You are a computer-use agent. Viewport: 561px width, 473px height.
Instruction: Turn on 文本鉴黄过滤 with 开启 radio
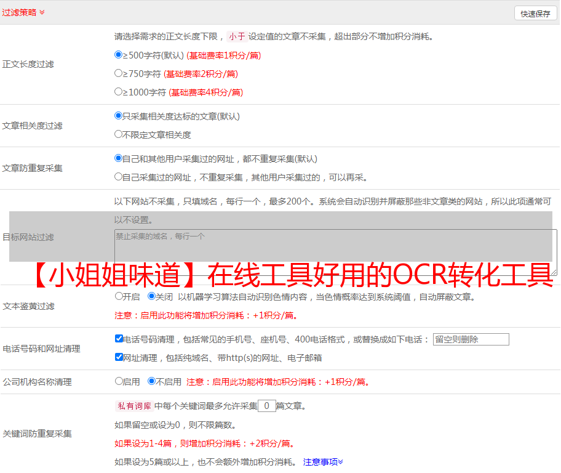pos(119,296)
